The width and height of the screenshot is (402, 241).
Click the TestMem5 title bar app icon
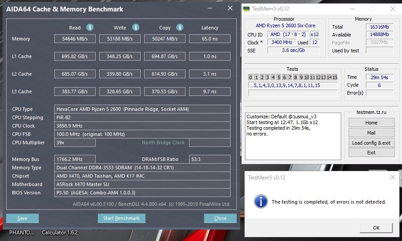click(x=246, y=9)
